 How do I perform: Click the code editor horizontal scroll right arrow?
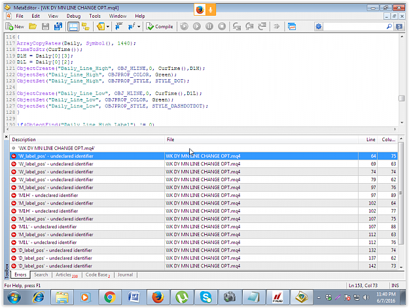[x=395, y=129]
